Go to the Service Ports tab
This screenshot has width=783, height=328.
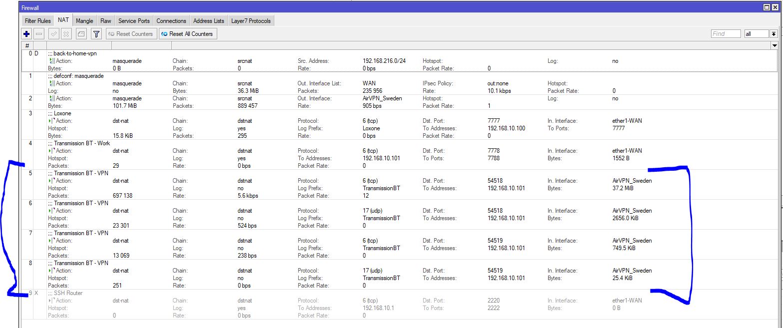[x=134, y=21]
